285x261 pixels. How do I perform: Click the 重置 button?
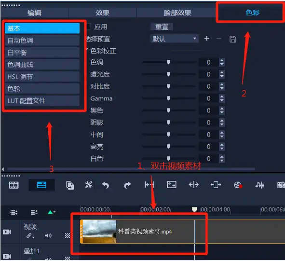(x=162, y=27)
